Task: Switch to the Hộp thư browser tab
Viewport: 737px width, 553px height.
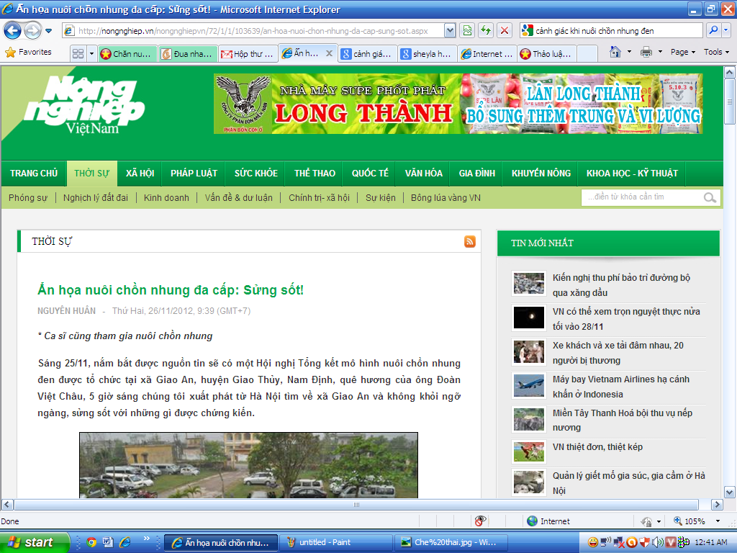Action: point(247,54)
